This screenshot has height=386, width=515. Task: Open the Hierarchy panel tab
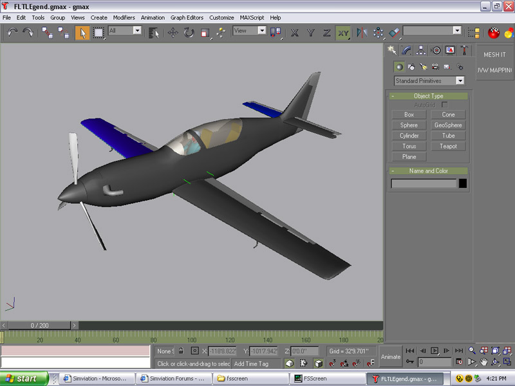(x=421, y=50)
